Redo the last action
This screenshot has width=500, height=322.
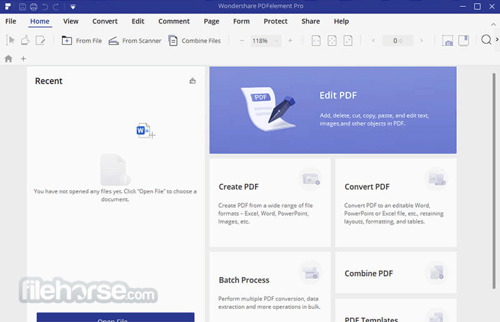tap(56, 7)
